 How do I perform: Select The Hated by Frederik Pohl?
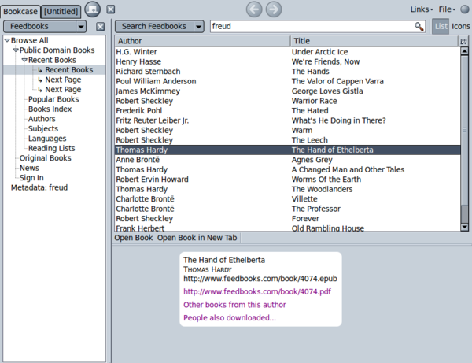[x=287, y=110]
